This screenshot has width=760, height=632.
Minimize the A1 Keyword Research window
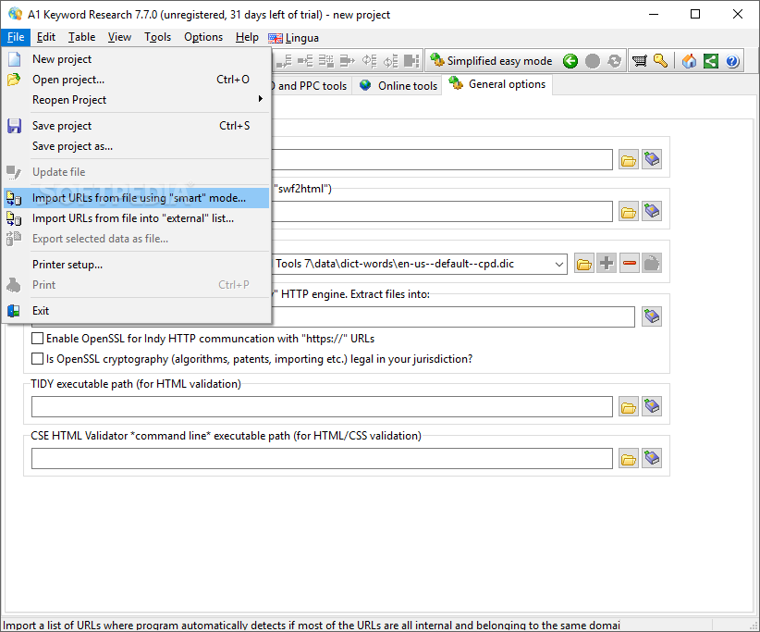tap(654, 14)
